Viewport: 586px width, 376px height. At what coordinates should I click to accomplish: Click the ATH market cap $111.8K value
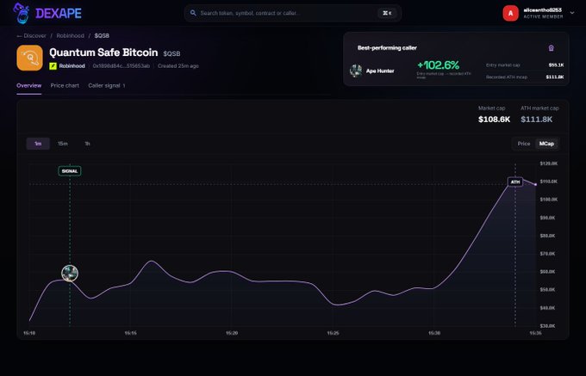pos(536,120)
